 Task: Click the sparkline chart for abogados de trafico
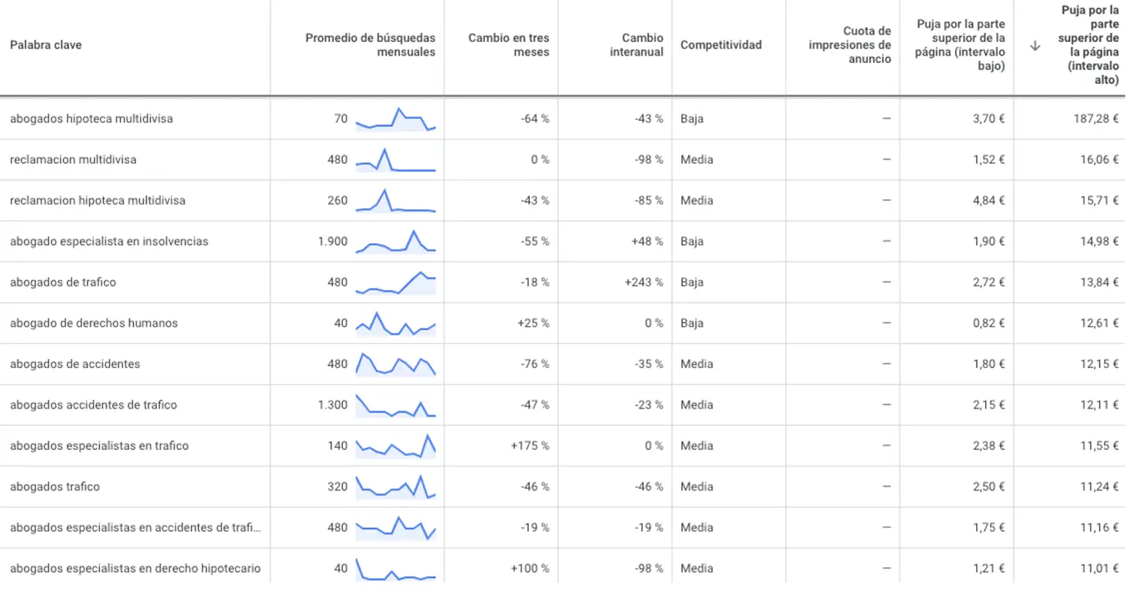(396, 282)
